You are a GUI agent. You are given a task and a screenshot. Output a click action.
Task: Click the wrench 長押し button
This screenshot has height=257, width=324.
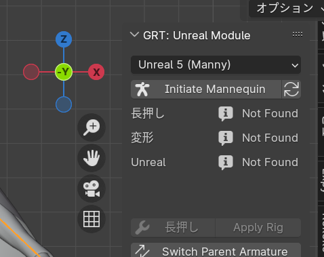click(173, 228)
